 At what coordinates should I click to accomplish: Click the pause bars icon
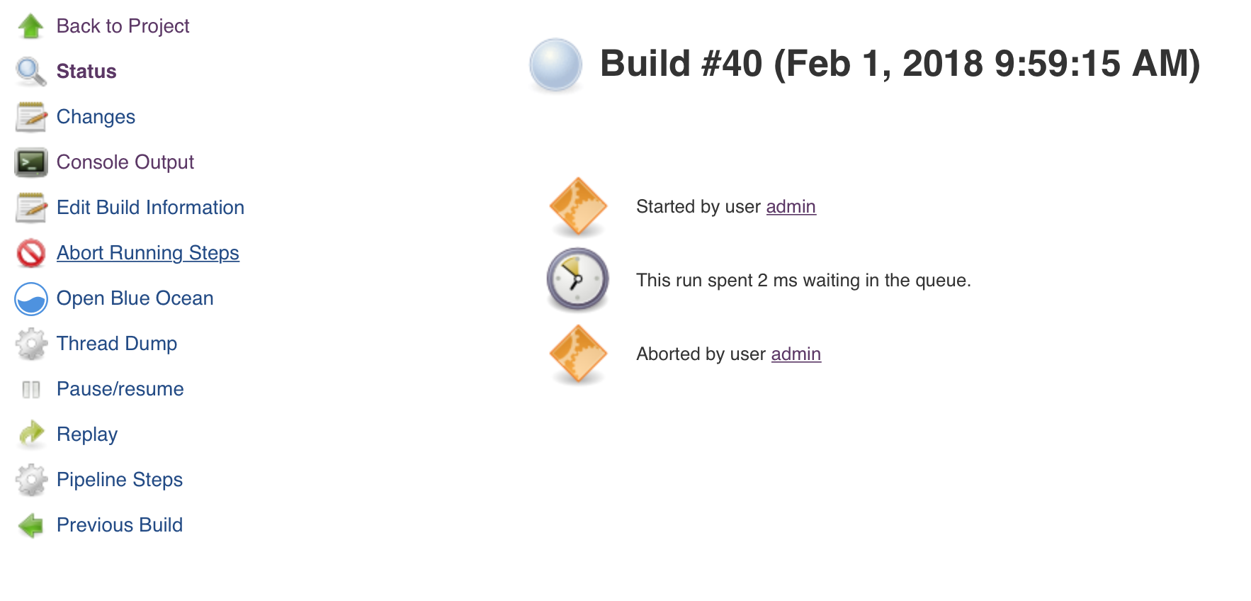(x=31, y=389)
